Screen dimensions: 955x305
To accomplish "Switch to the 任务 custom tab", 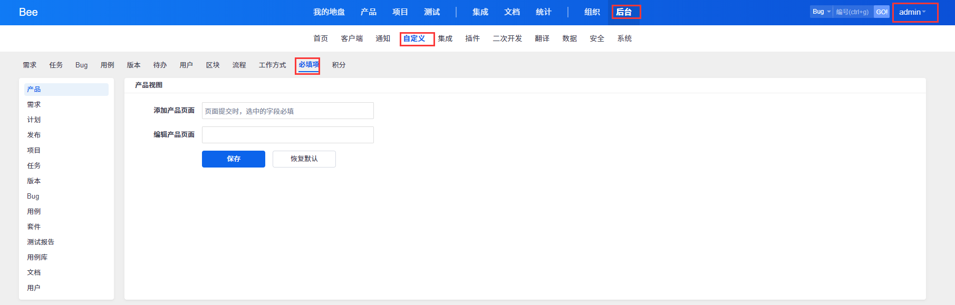I will pos(56,65).
